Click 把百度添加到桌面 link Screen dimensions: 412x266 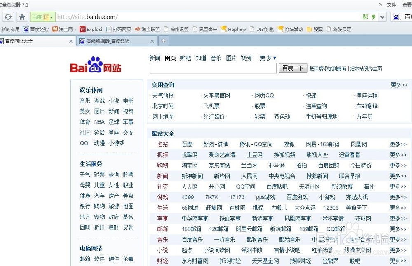(x=328, y=68)
